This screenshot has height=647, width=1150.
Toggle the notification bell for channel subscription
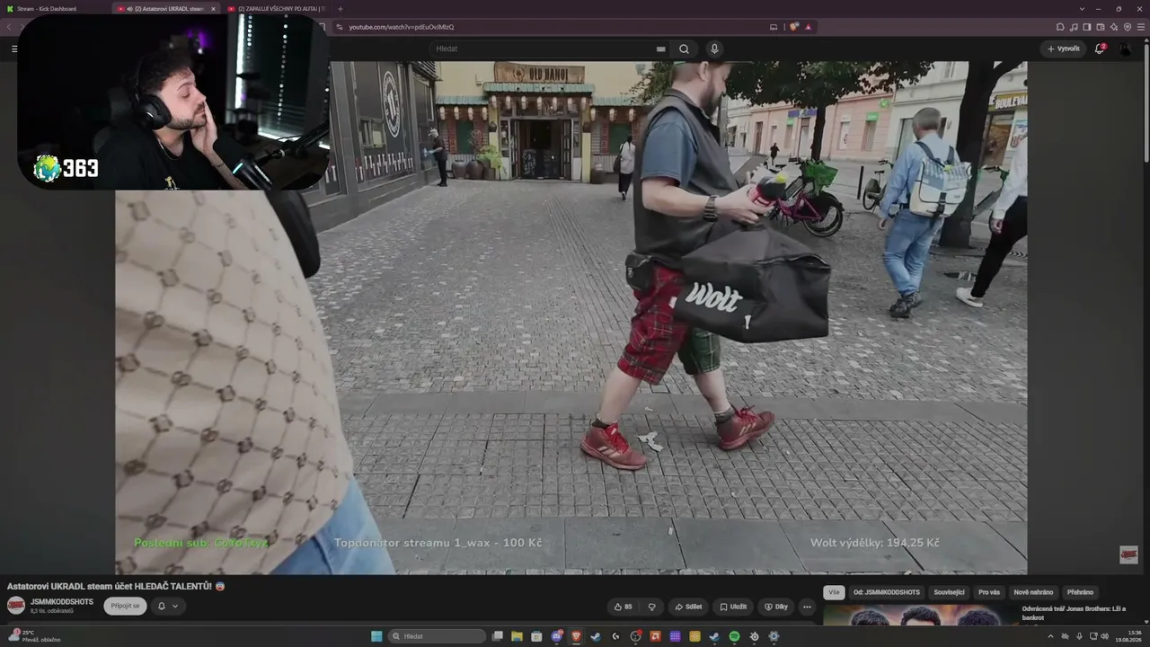pyautogui.click(x=162, y=607)
